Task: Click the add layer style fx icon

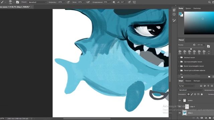Action: [198, 118]
